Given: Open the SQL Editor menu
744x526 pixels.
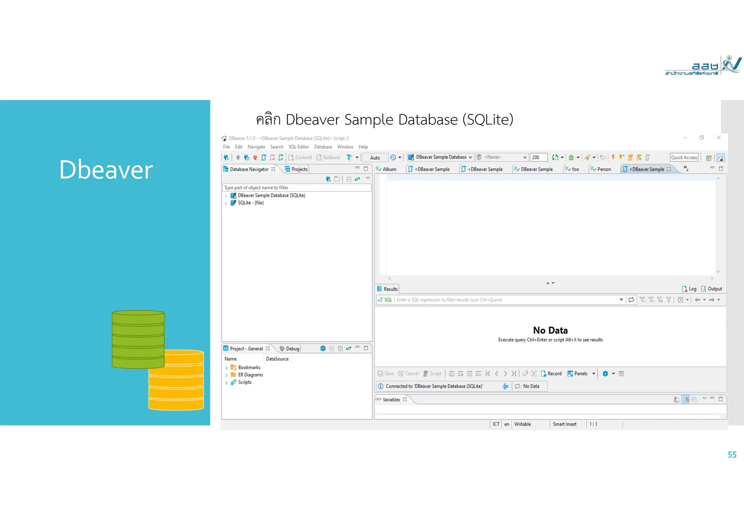Looking at the screenshot, I should (x=299, y=147).
